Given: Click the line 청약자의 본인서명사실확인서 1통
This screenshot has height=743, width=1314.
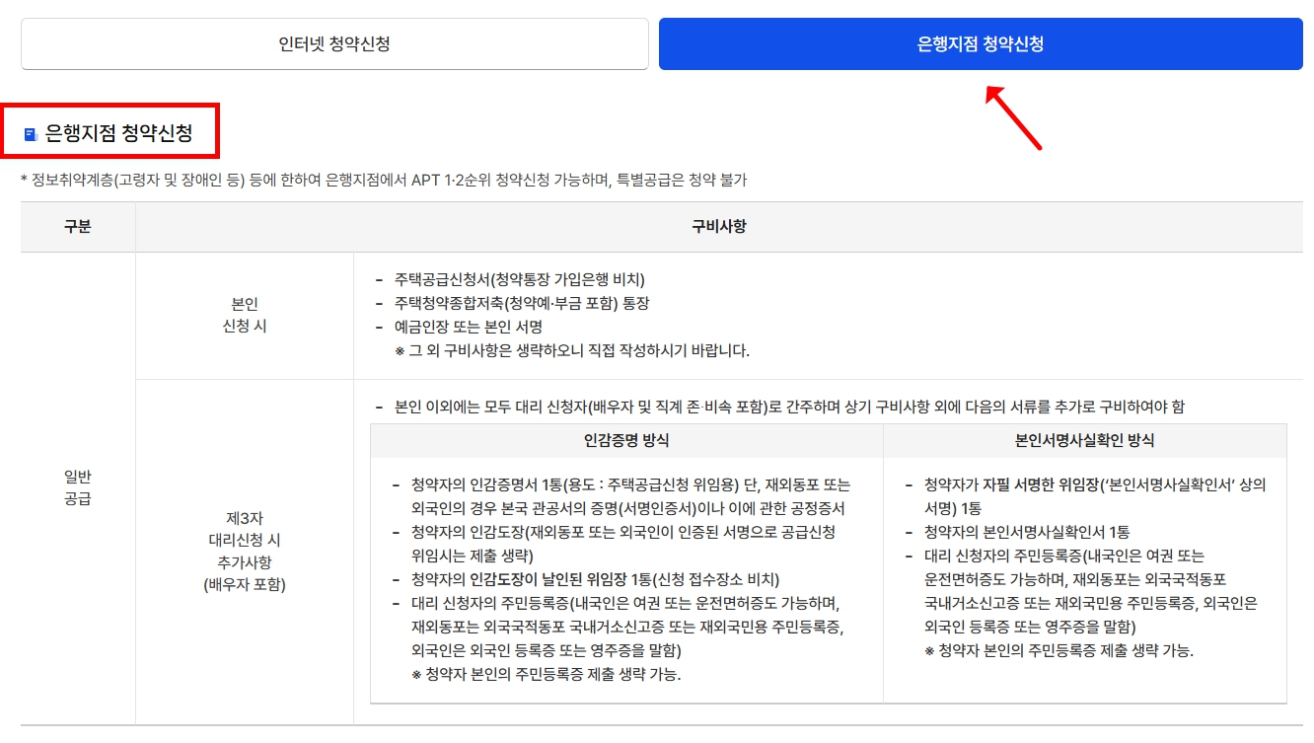Looking at the screenshot, I should click(1027, 532).
